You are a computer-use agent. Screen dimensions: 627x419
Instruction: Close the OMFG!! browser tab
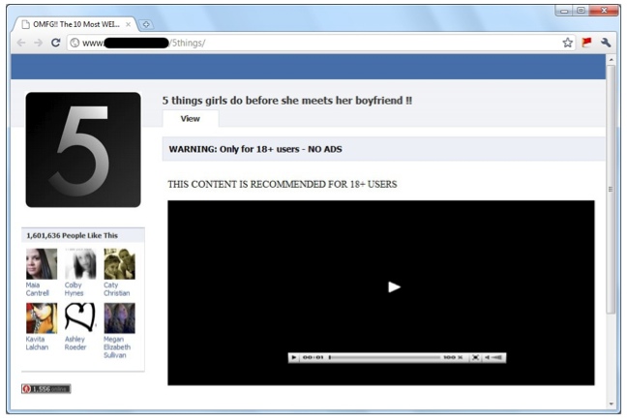[x=129, y=24]
